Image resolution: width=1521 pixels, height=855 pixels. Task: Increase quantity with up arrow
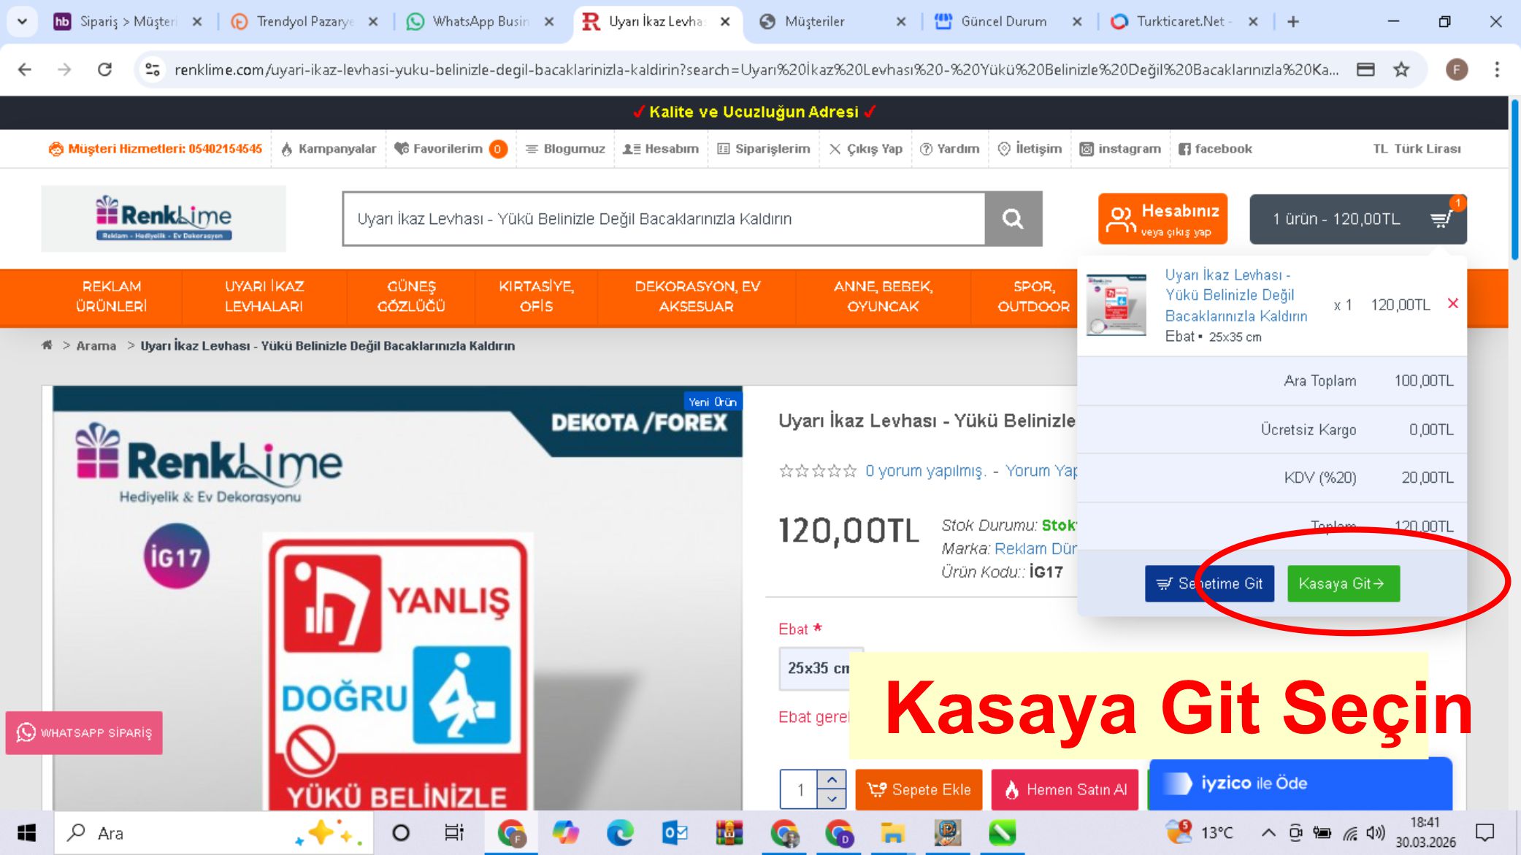point(832,780)
